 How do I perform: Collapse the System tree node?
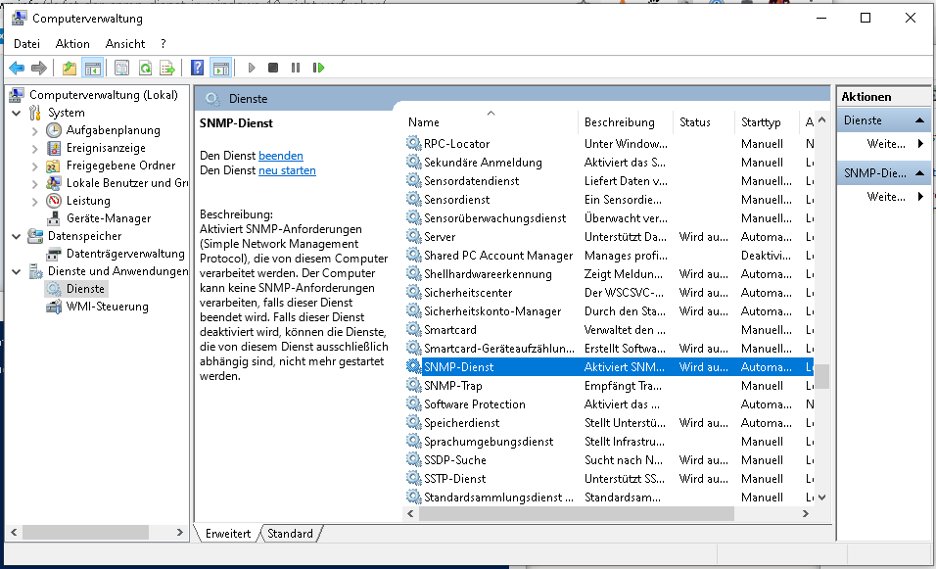pyautogui.click(x=16, y=112)
